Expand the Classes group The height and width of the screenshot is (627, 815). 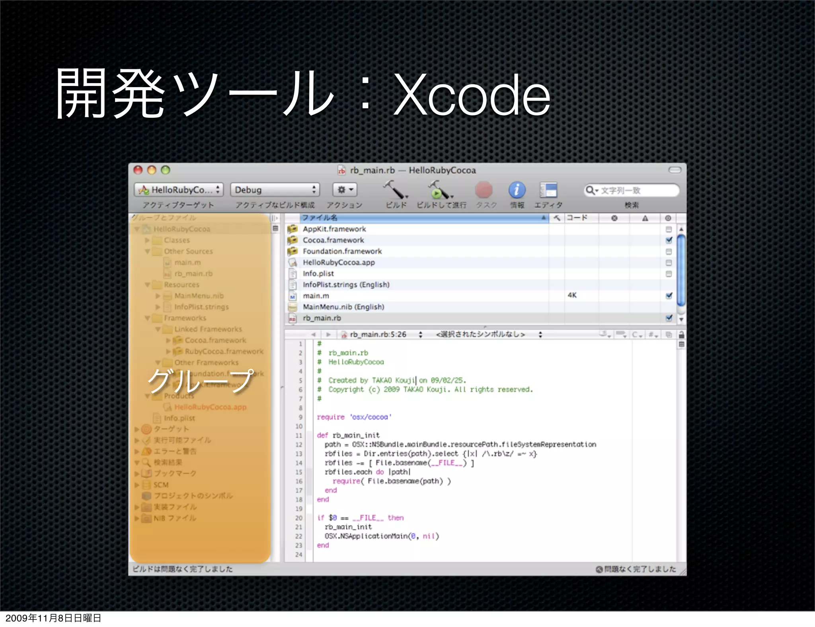[147, 240]
